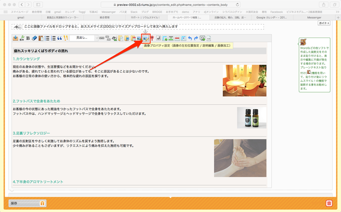341x212 pixels.
Task: Open the BRIDGE bookmark
Action: coord(157,12)
